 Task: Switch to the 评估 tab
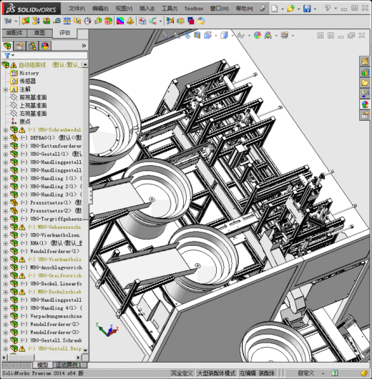[65, 33]
